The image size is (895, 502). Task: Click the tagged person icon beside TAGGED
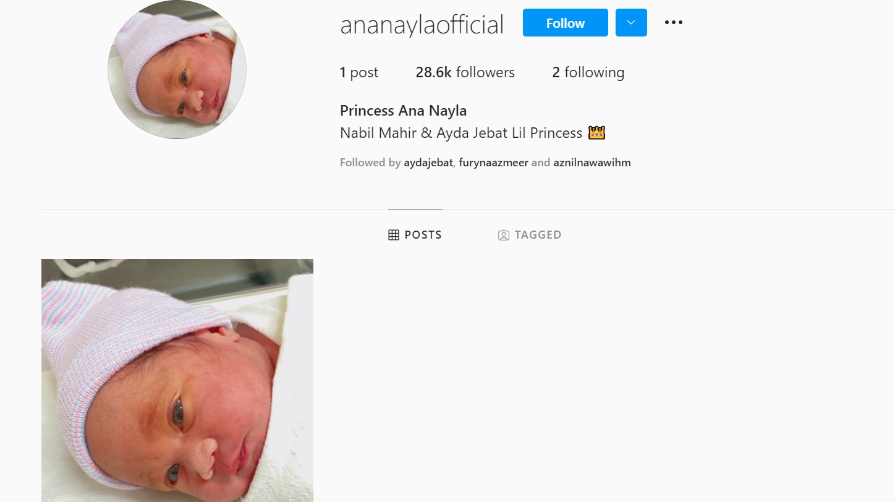pos(504,235)
